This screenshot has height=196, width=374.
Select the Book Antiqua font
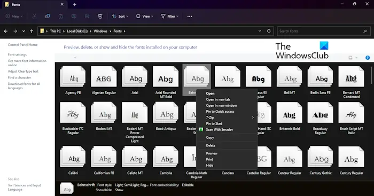[x=166, y=116]
